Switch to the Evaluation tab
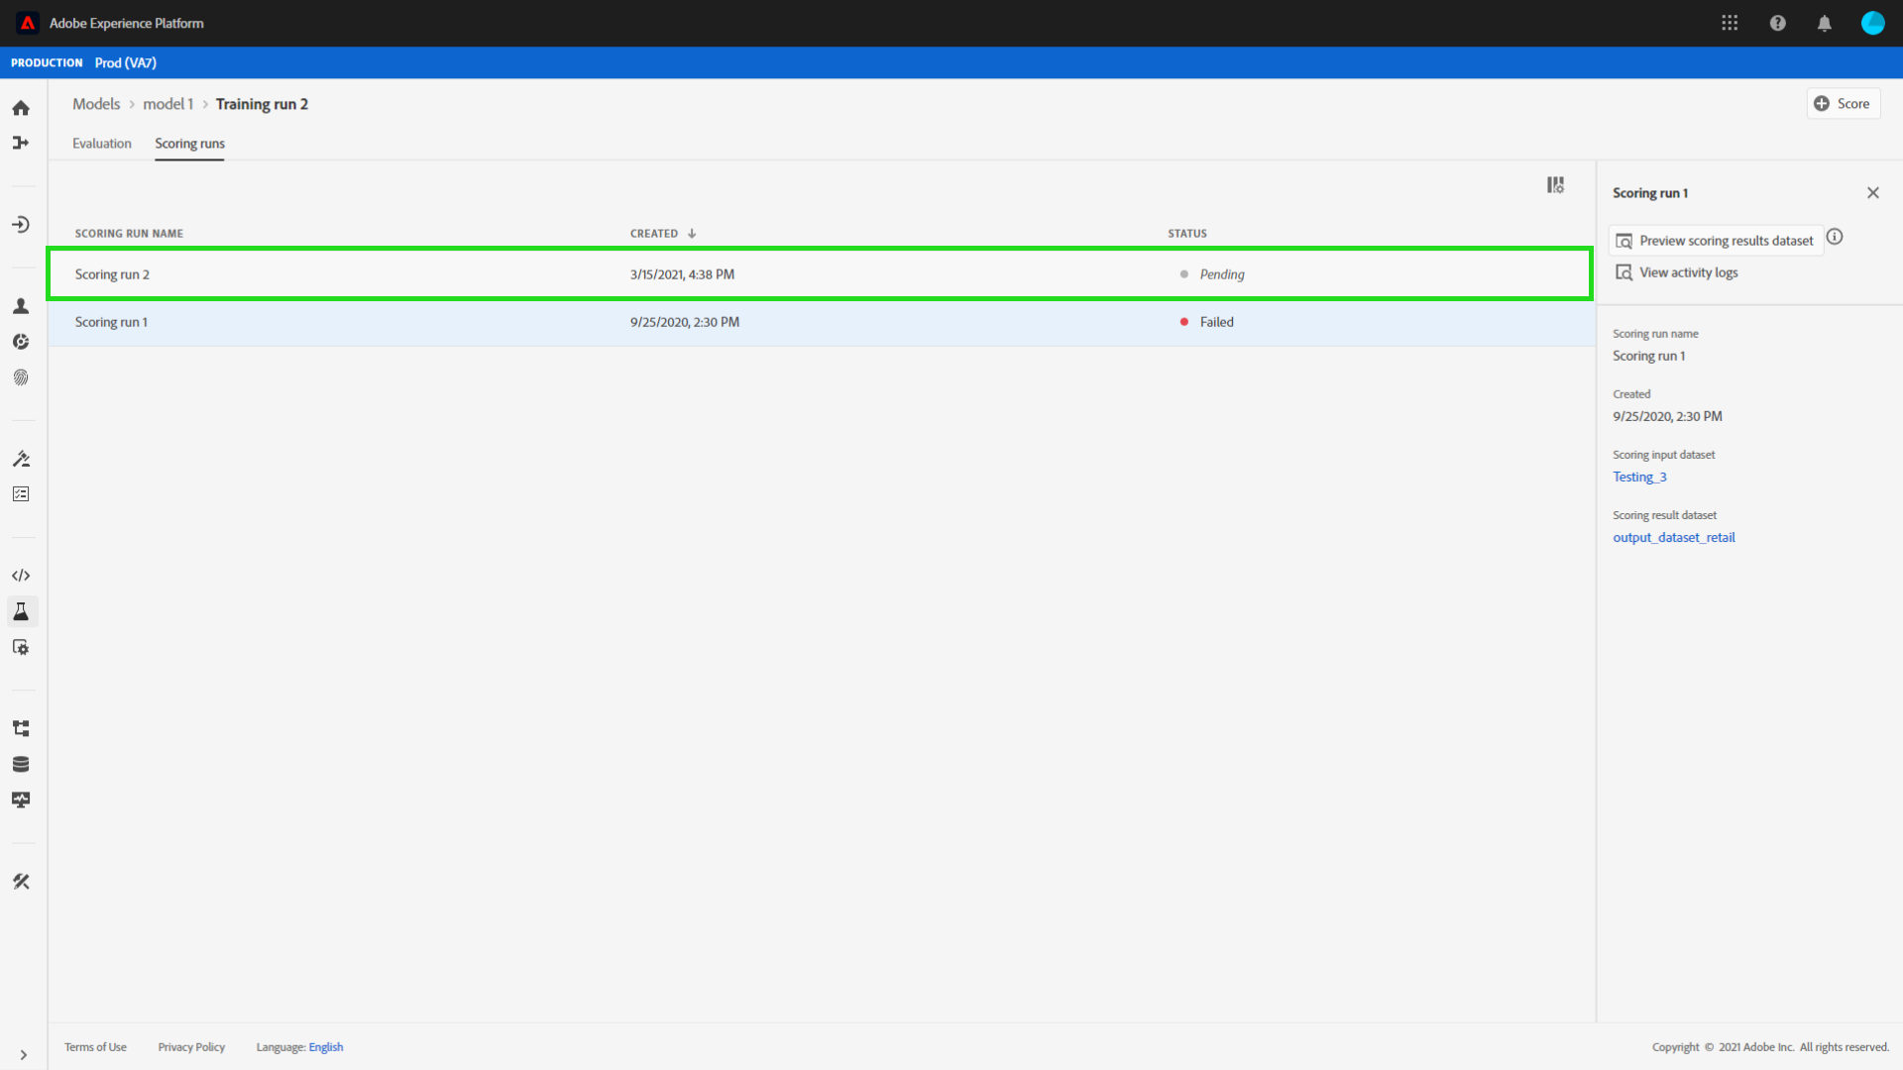Viewport: 1903px width, 1070px height. 101,144
